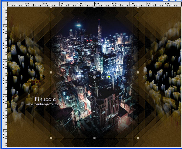Image resolution: width=182 pixels, height=149 pixels.
Task: Click the round rotation pivot point marker
Action: pos(94,77)
